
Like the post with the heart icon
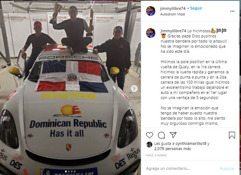(x=149, y=135)
